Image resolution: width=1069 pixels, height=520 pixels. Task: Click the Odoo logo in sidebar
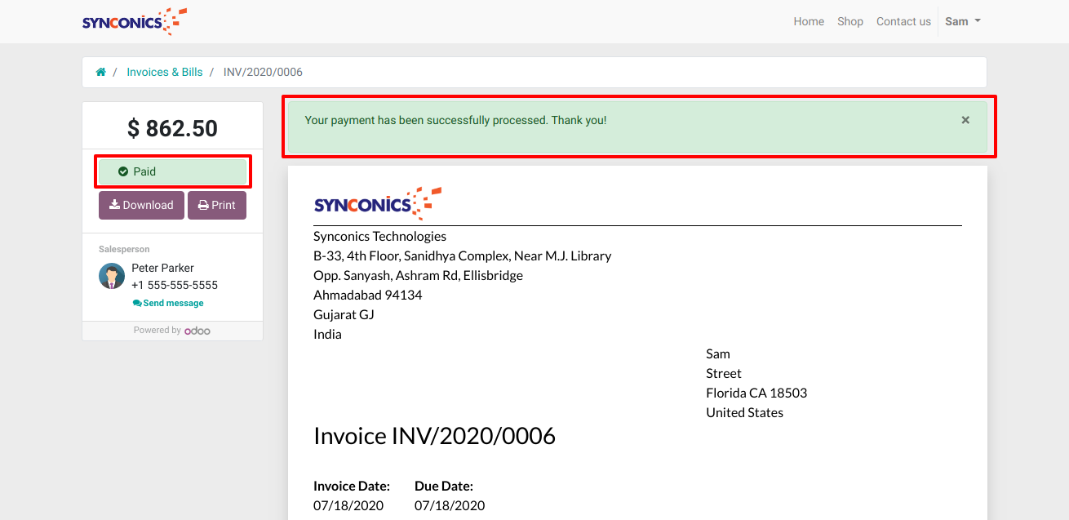(197, 331)
